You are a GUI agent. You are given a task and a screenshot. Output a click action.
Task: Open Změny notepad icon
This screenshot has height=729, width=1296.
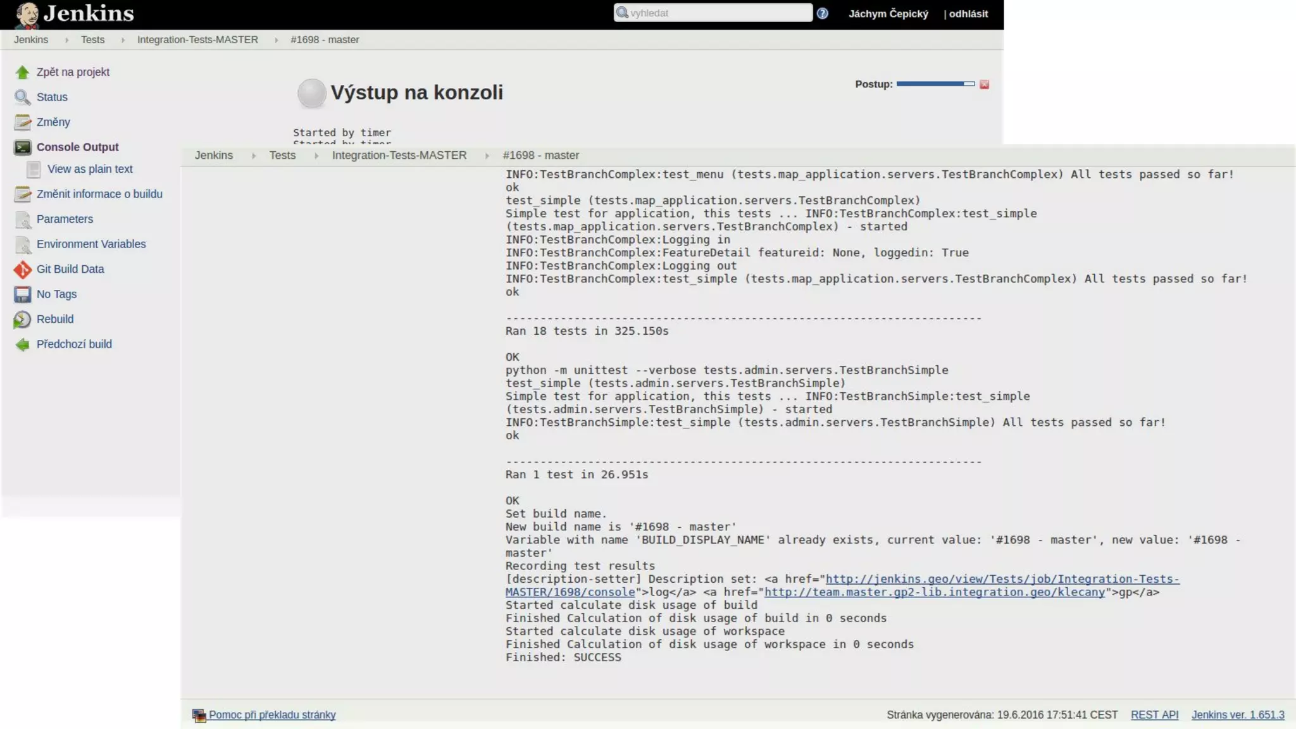[x=22, y=122]
